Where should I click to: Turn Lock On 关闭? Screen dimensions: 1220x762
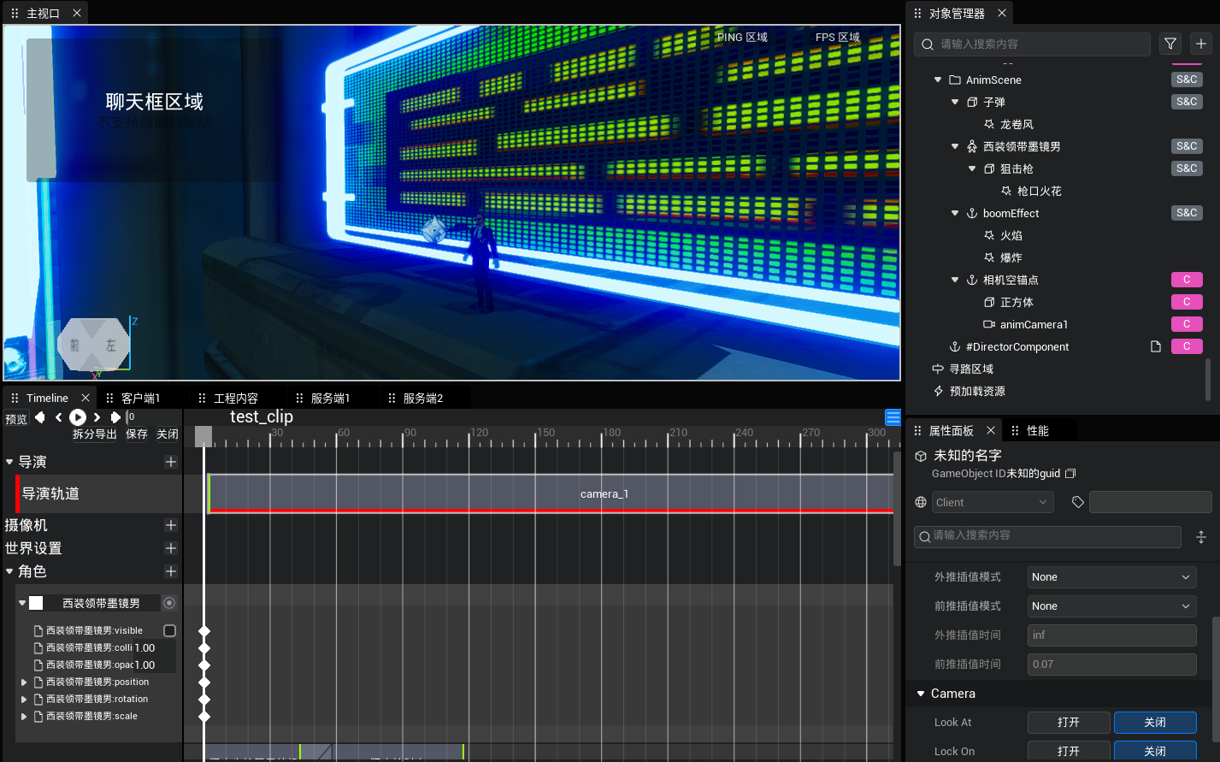[1155, 752]
